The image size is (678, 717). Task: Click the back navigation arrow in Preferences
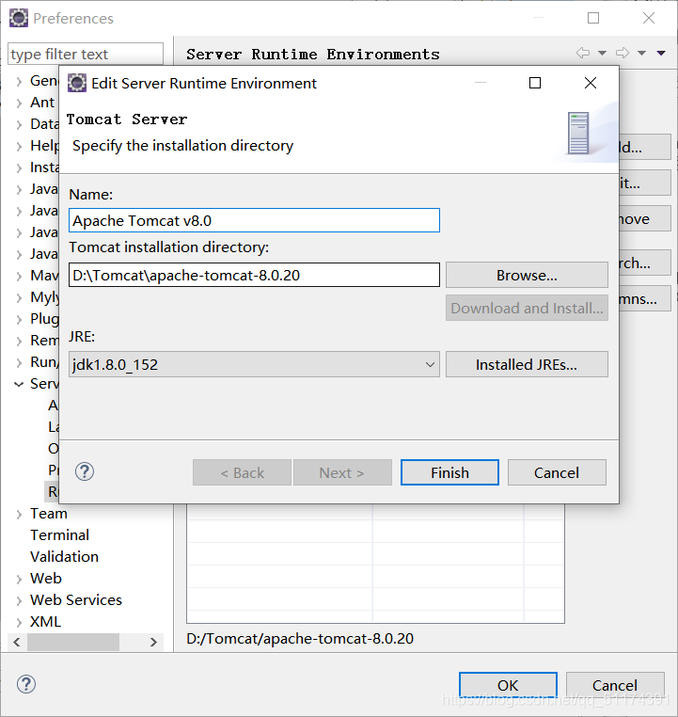582,53
